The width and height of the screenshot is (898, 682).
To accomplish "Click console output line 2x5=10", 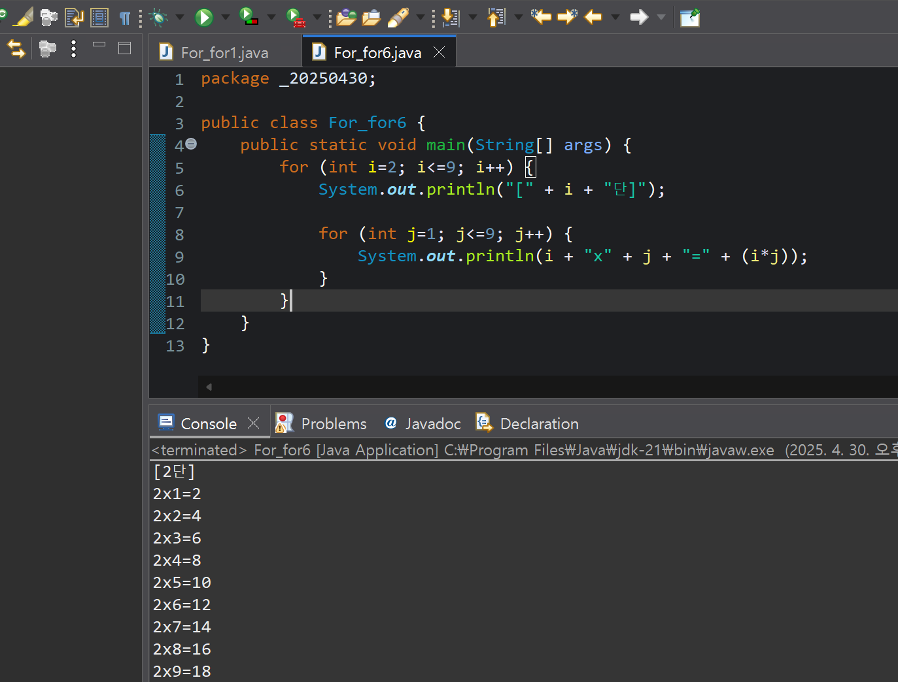I will click(182, 583).
